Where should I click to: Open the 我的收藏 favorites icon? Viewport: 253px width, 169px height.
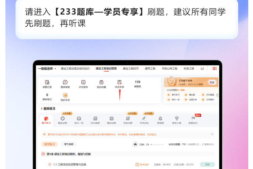tap(101, 82)
